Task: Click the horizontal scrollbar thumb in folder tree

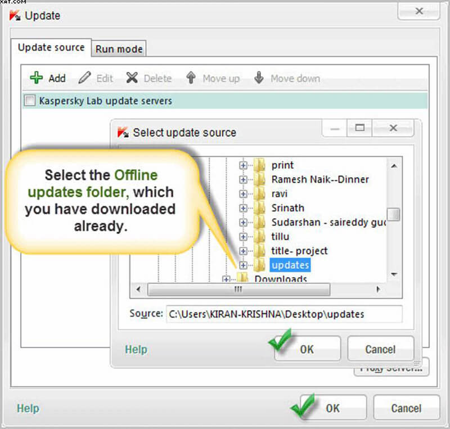Action: pos(238,289)
